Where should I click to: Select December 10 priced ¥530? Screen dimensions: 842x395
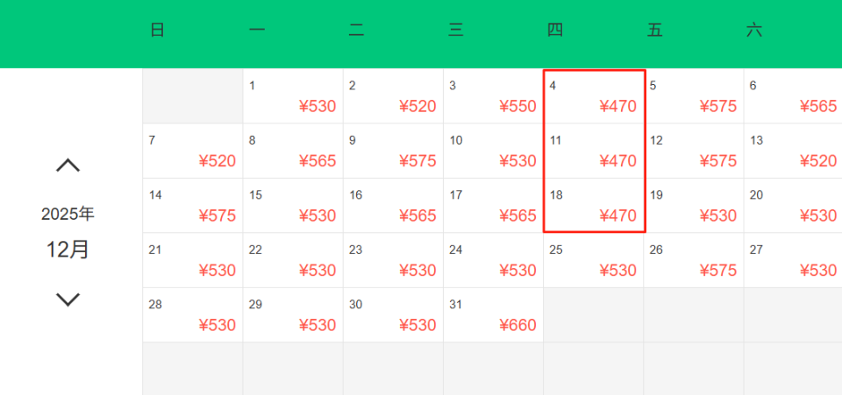(x=493, y=151)
